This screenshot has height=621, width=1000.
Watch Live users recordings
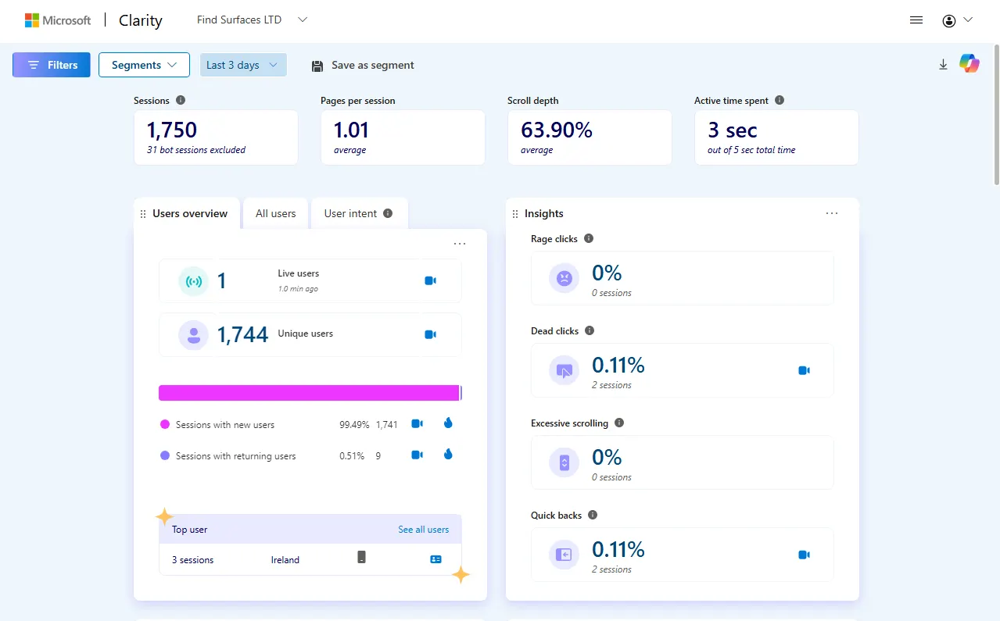(x=430, y=280)
